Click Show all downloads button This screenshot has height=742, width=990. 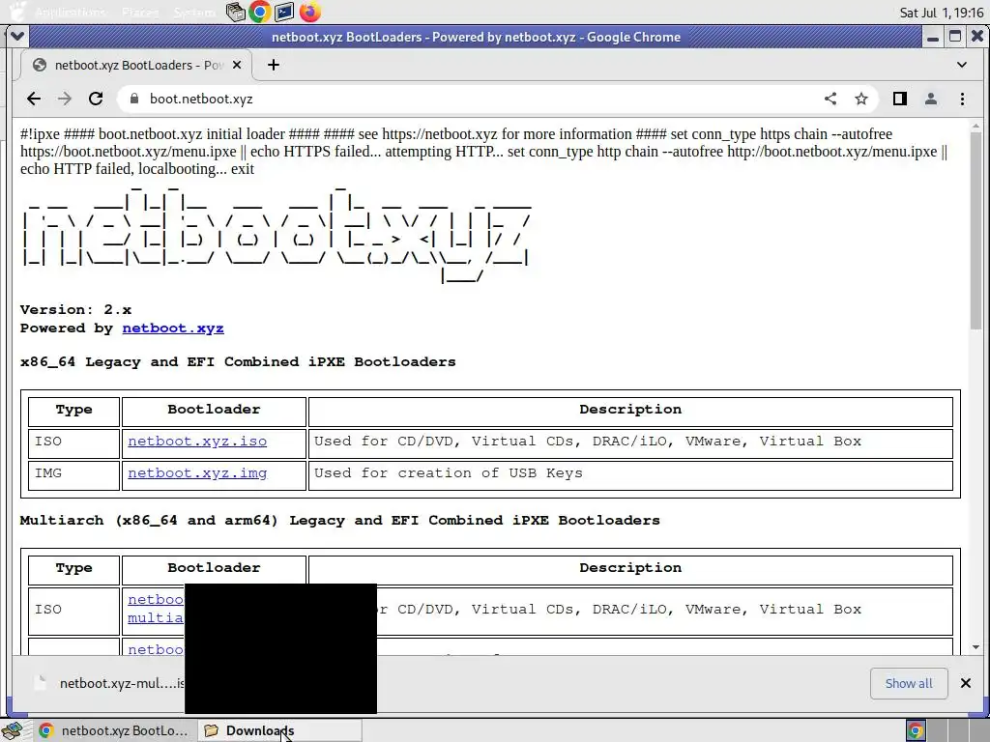[909, 683]
